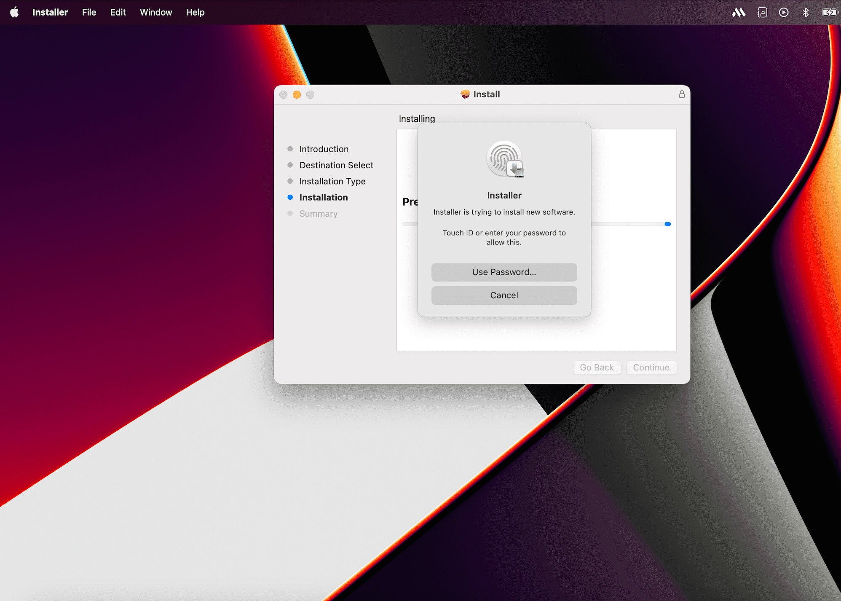841x601 pixels.
Task: Open the Window menu
Action: click(x=155, y=12)
